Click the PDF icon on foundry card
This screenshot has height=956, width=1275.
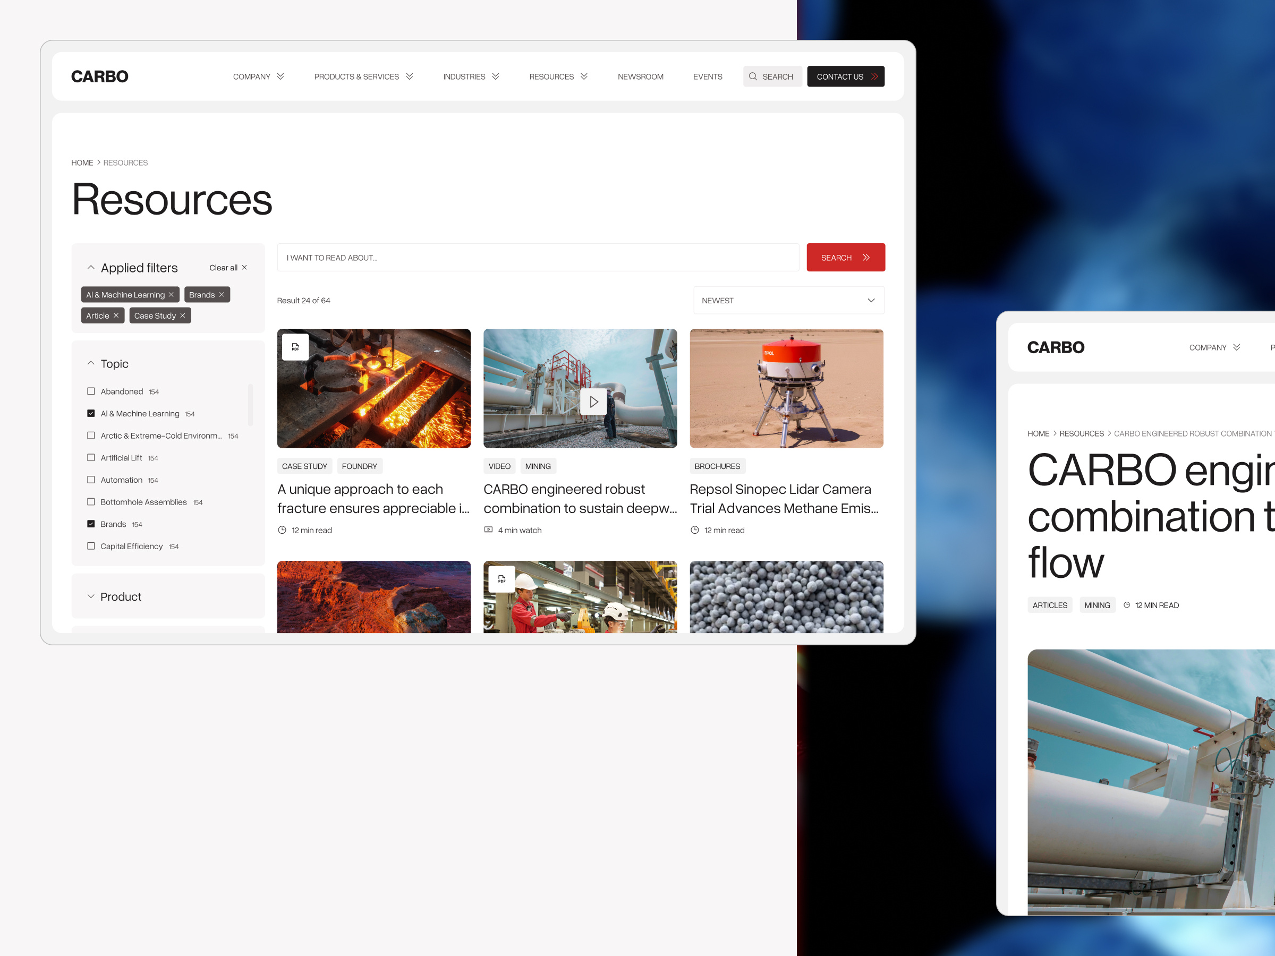click(x=296, y=347)
